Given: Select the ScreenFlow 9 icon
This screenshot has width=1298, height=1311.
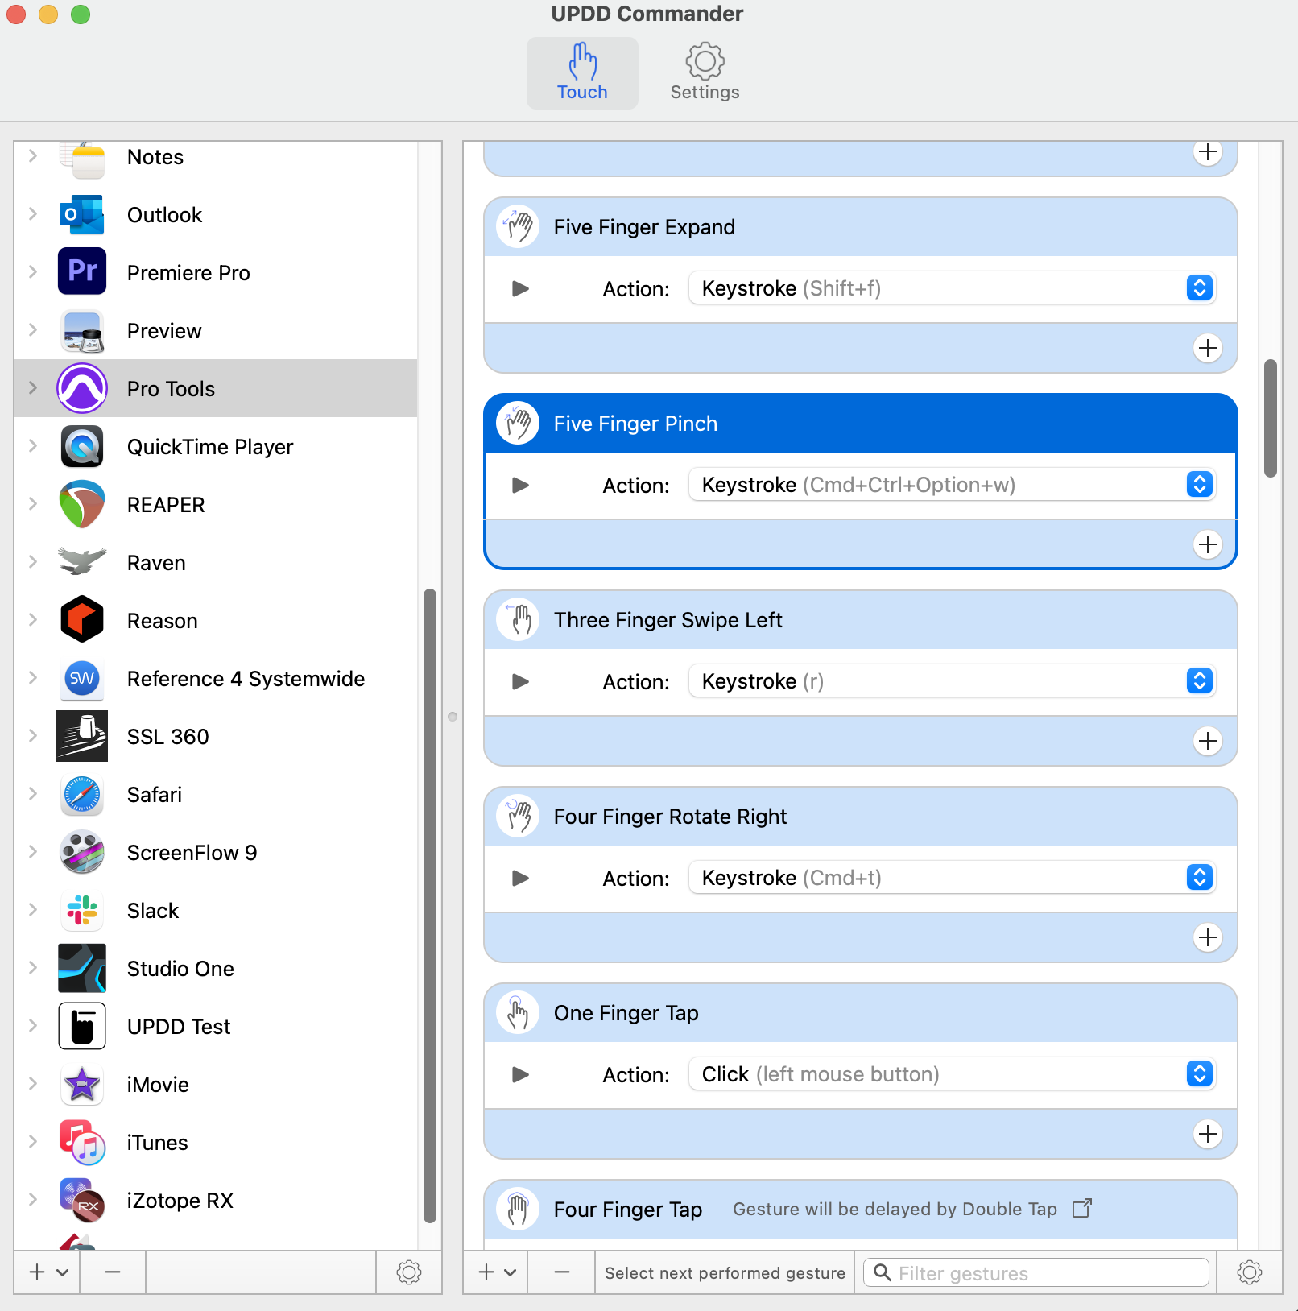Looking at the screenshot, I should click(x=82, y=852).
